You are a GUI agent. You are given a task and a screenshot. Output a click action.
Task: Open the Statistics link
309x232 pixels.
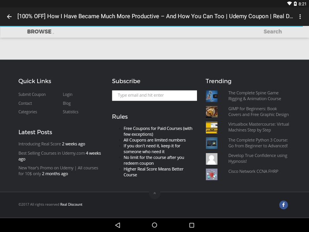71,112
